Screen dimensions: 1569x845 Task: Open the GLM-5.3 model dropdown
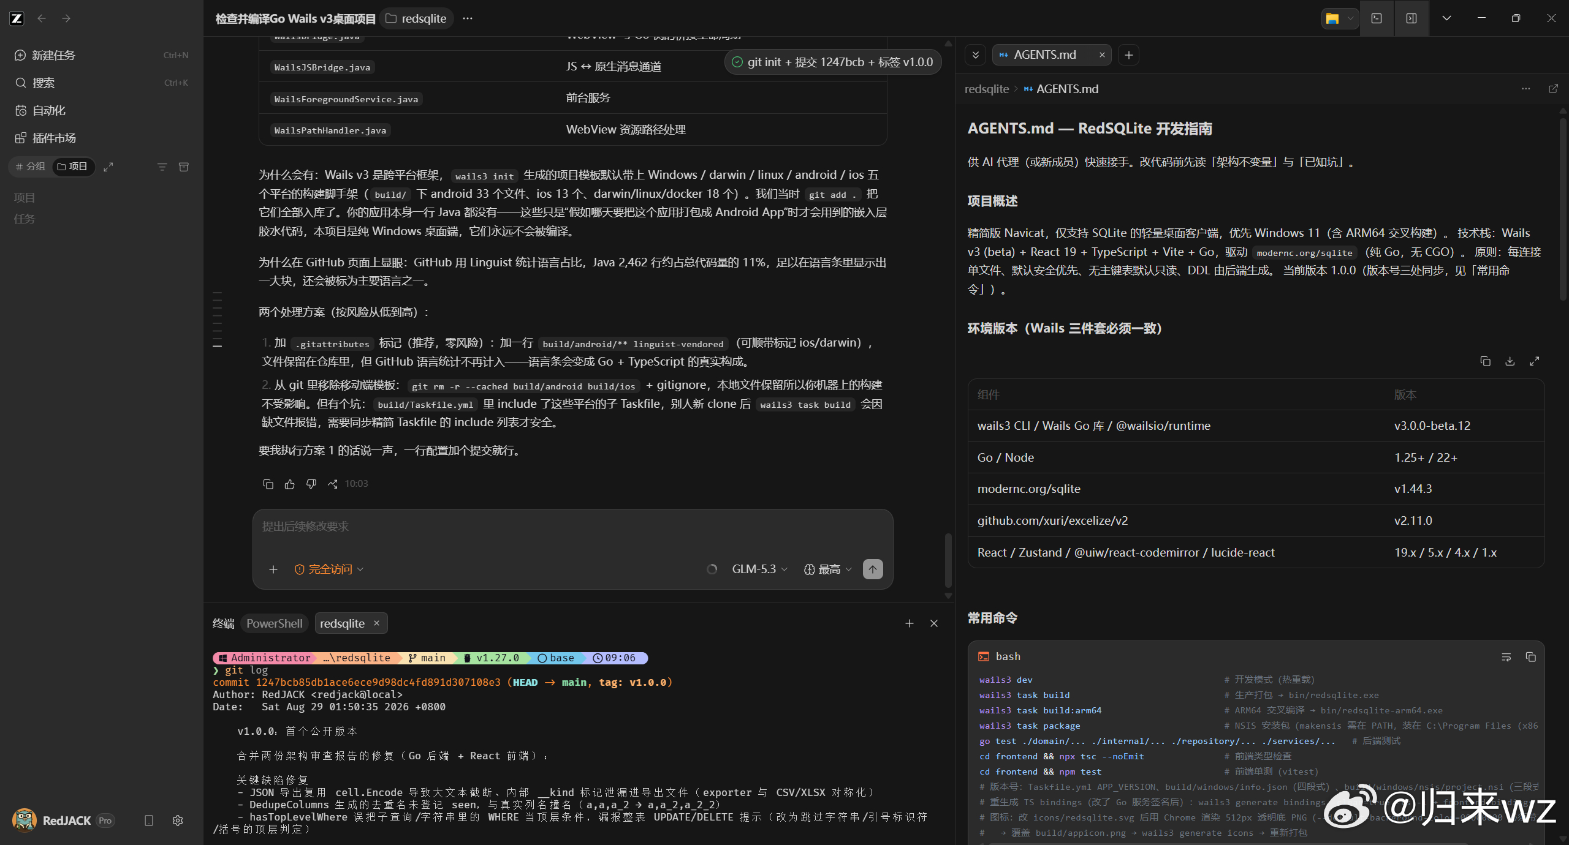[x=759, y=569]
